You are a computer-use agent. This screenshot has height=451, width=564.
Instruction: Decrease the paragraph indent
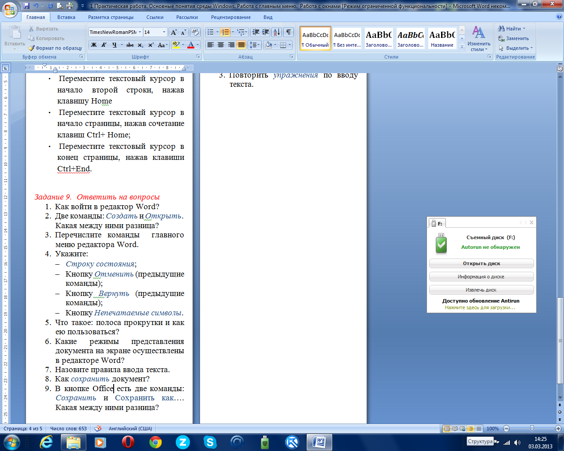pos(255,32)
